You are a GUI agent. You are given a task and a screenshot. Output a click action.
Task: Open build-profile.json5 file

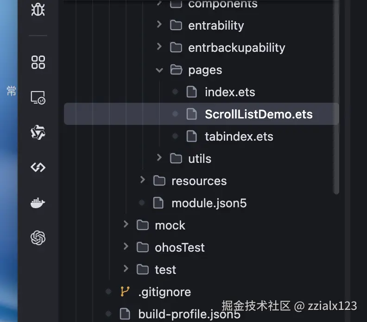189,314
